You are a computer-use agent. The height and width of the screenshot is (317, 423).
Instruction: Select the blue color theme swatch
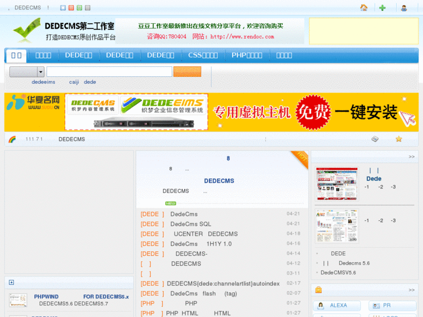point(63,8)
